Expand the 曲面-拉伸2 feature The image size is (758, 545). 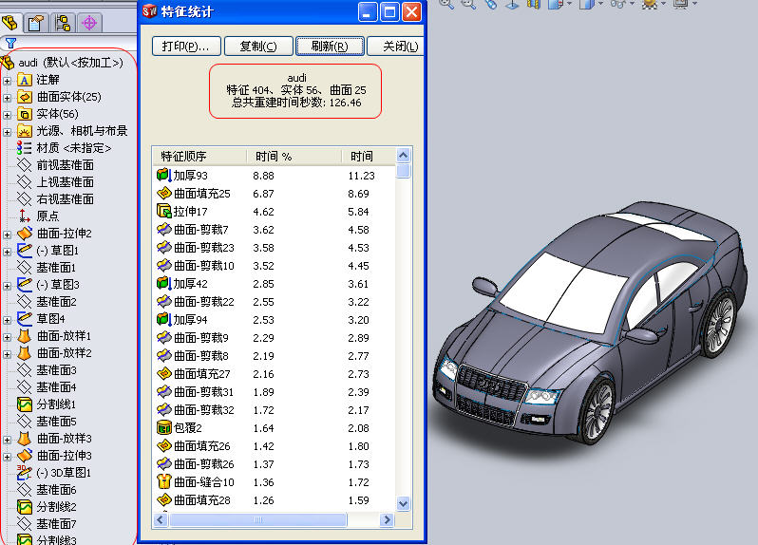click(x=7, y=235)
